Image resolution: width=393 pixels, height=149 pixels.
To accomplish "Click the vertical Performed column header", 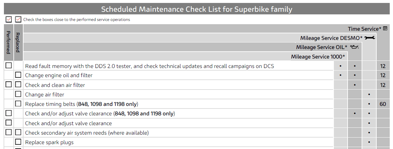I will (x=8, y=42).
